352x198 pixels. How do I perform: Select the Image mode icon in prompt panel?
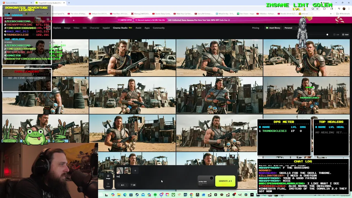coord(108,177)
